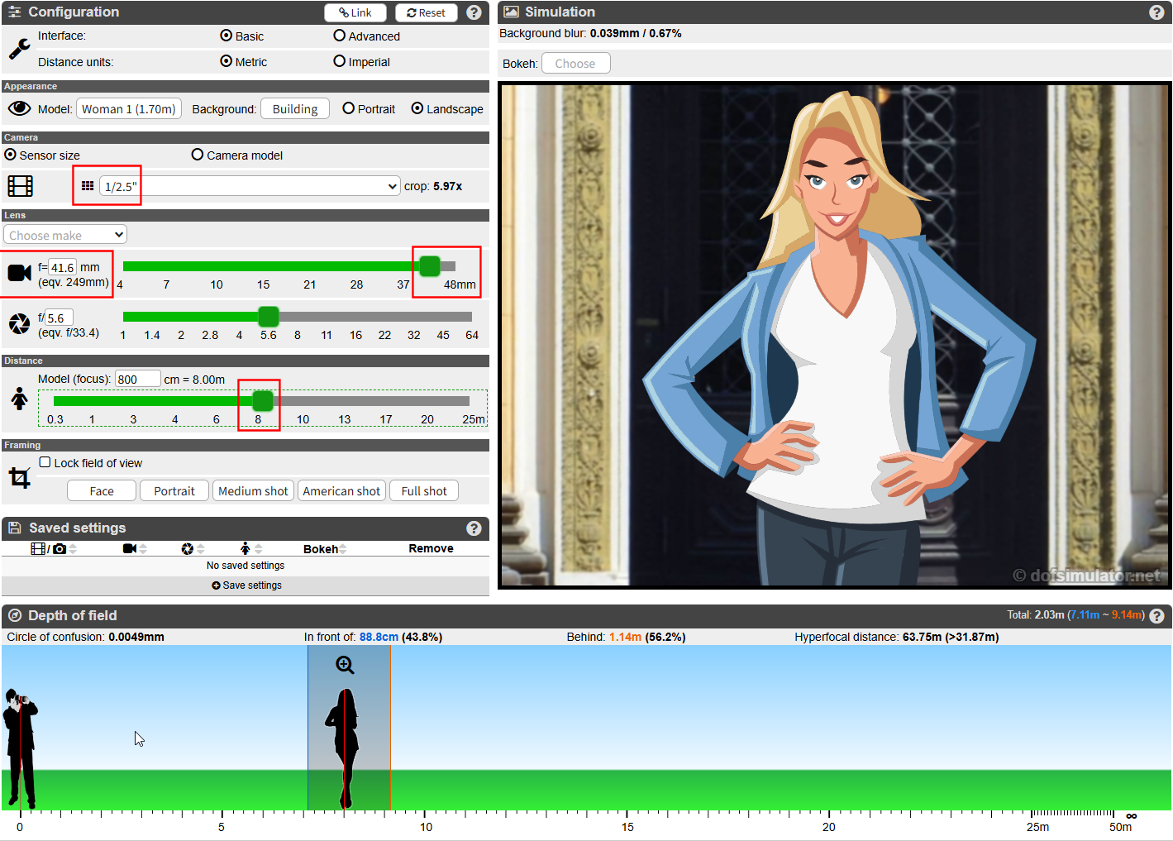Open Model Woman 1 (1.70m) selector
Image resolution: width=1173 pixels, height=841 pixels.
129,109
